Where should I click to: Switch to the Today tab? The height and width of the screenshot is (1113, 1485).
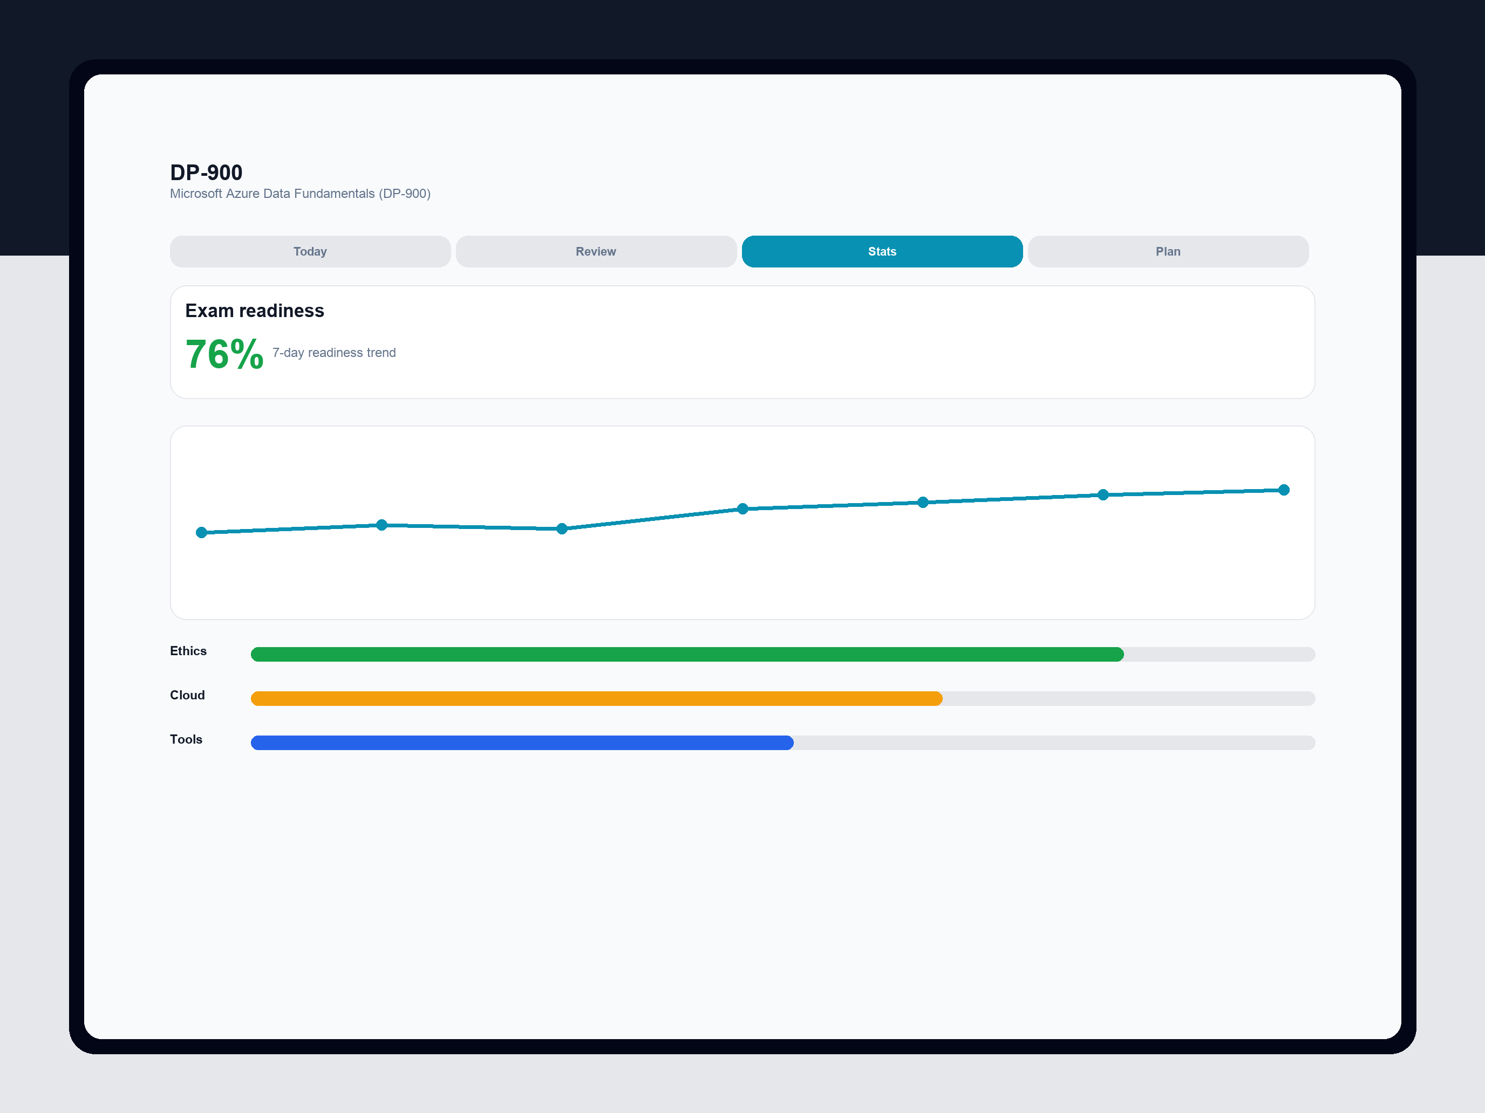[x=310, y=252]
